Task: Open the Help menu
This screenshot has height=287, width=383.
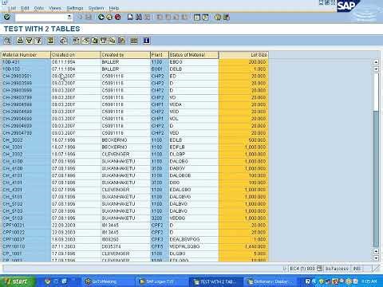Action: [x=114, y=8]
